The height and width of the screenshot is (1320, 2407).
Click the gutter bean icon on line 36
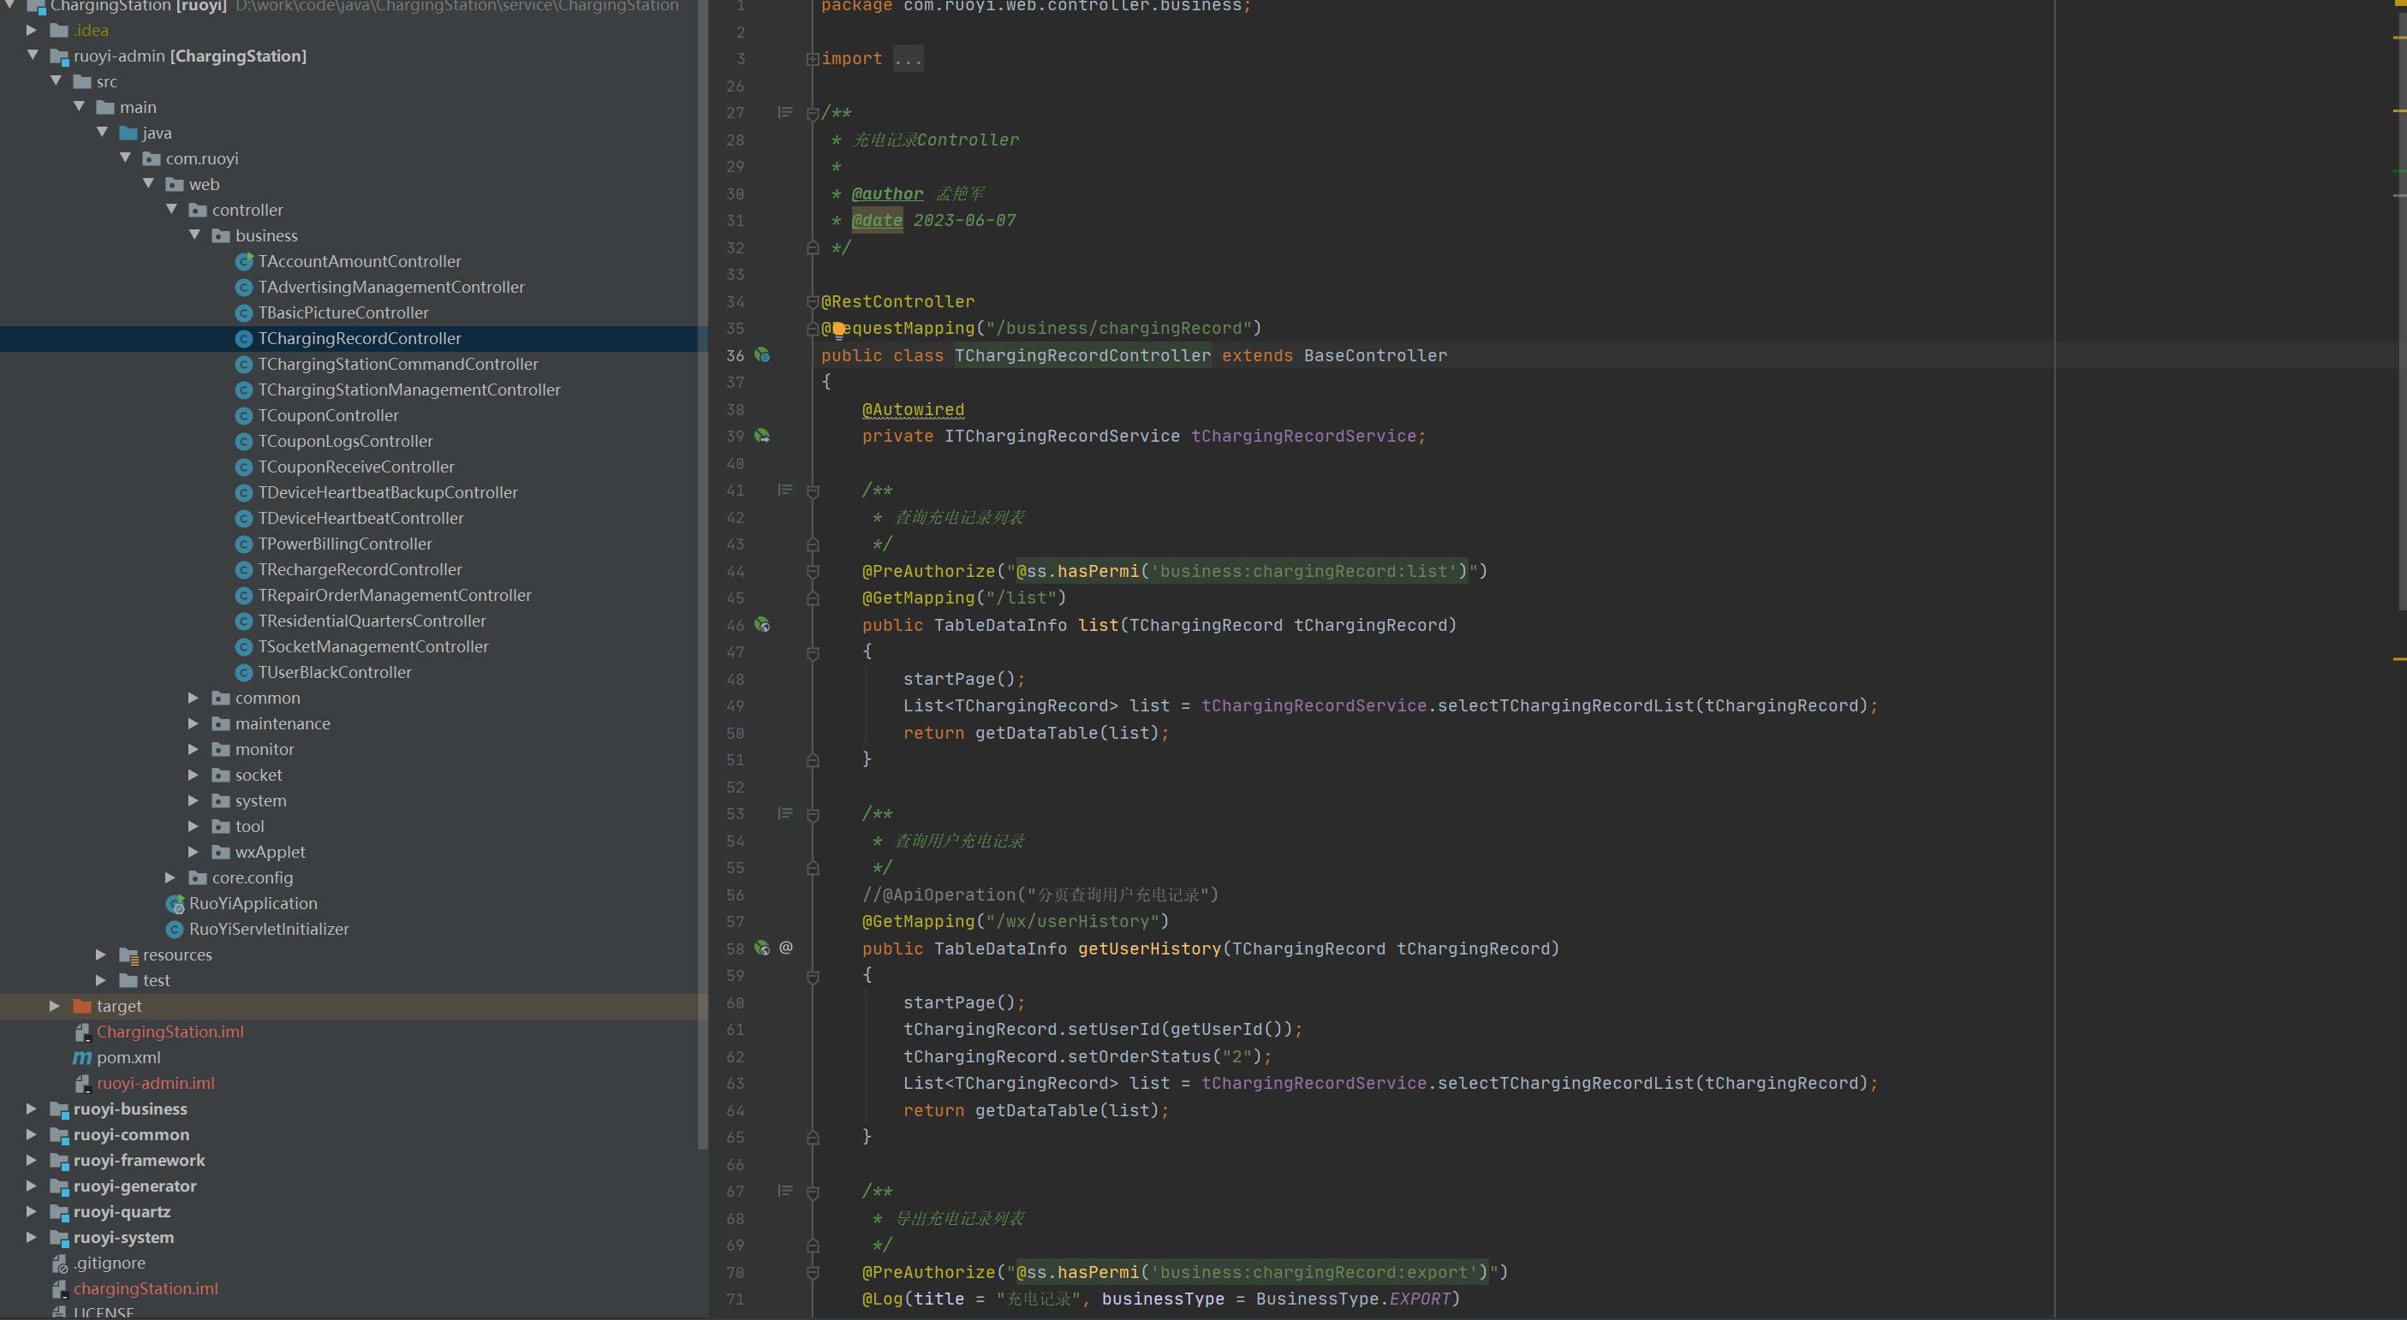762,355
